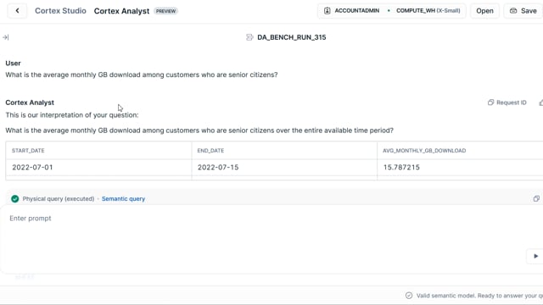
Task: Click the thumbs up feedback icon
Action: click(540, 103)
